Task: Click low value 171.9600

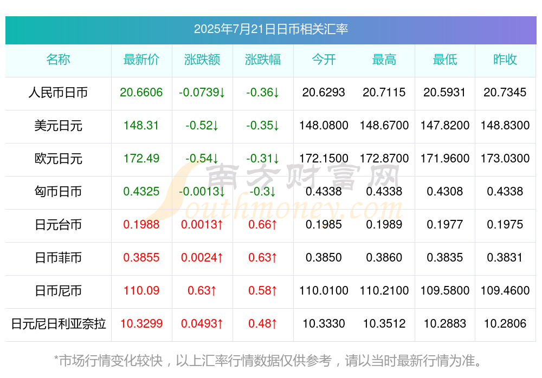Action: click(x=444, y=159)
